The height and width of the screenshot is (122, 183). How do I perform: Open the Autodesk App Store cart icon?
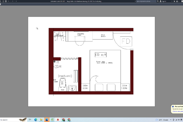(174, 1)
